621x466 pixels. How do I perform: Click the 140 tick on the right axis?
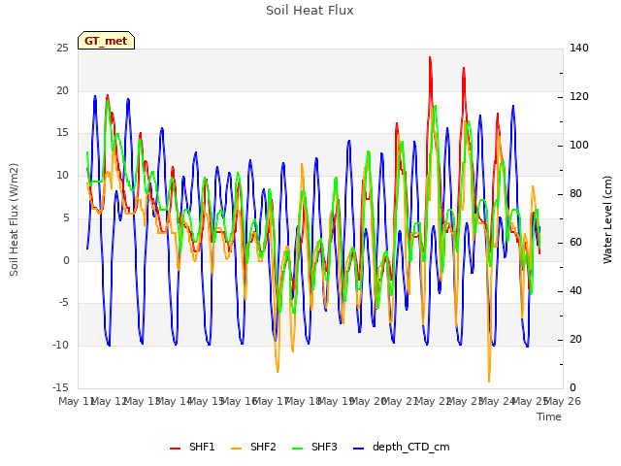click(x=579, y=48)
